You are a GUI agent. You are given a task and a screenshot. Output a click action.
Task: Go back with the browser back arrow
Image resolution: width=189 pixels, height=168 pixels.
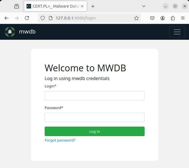click(x=6, y=18)
